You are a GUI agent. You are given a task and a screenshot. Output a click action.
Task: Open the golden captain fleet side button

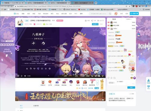click(102, 84)
